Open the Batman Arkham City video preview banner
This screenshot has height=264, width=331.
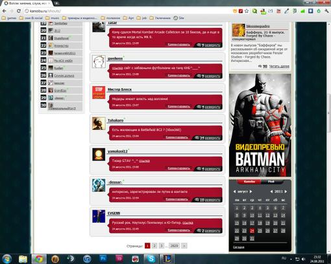click(260, 126)
